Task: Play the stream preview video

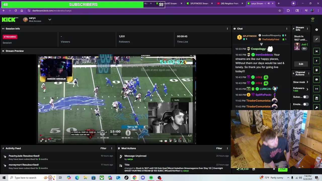Action: click(x=41, y=141)
